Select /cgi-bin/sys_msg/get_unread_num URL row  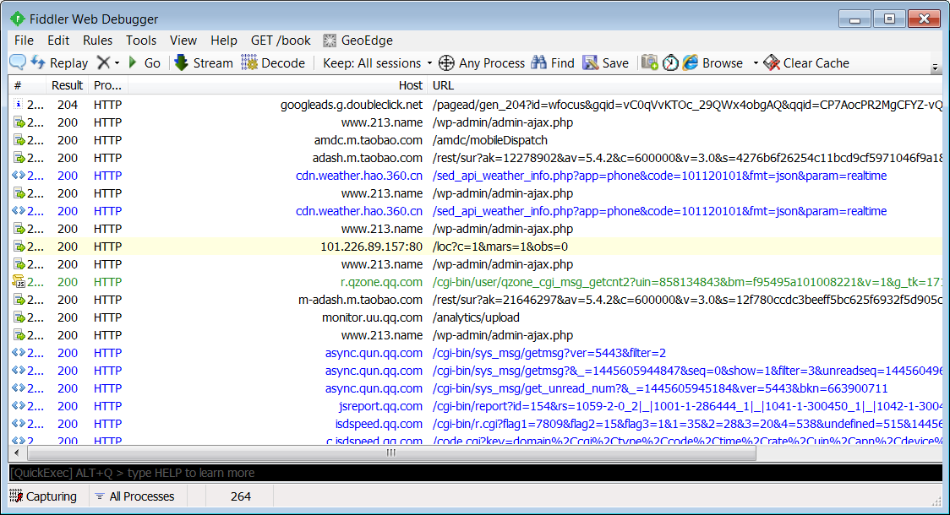[476, 388]
